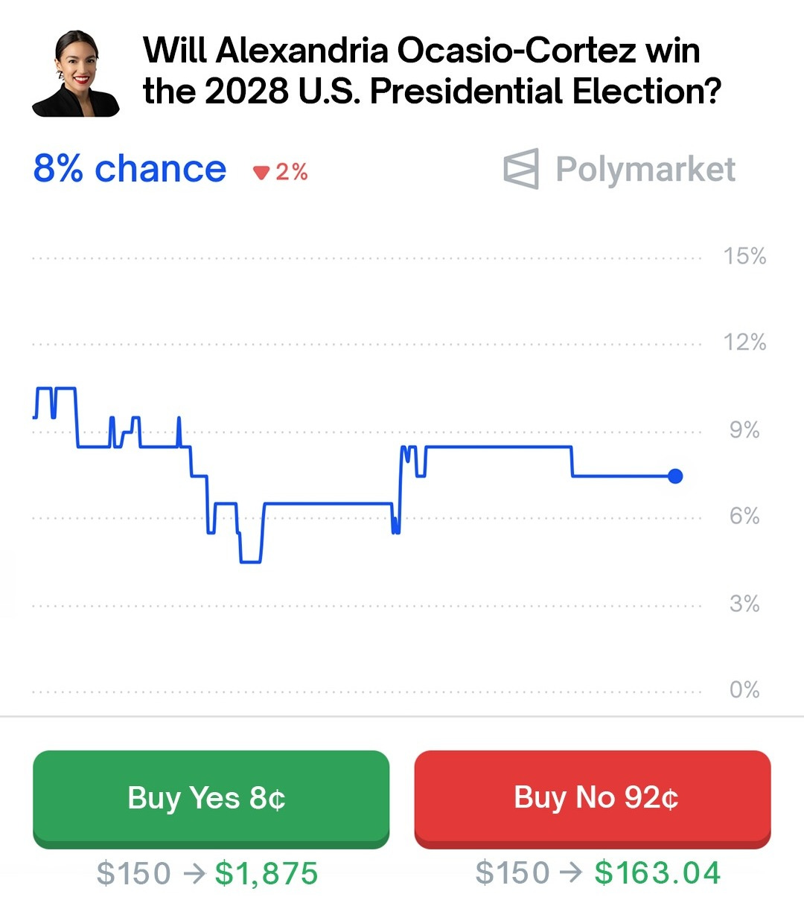
Task: Select the red '2%' change value
Action: 292,172
